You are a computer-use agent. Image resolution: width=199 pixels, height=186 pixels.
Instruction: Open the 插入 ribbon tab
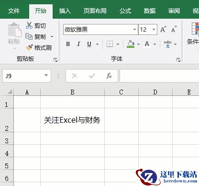point(65,11)
